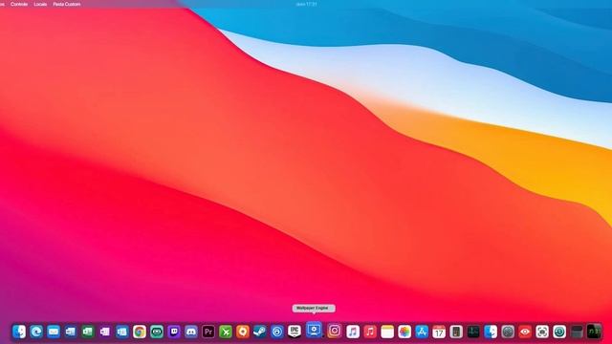
Task: Open the dark gray panel icon in dock
Action: point(577,332)
